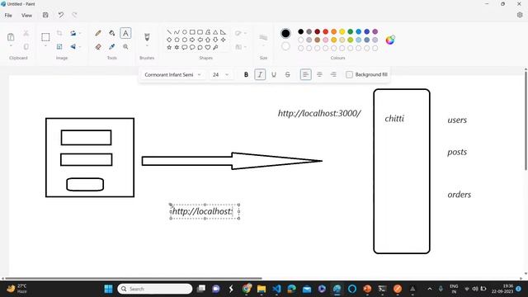Click the Crop icon
The width and height of the screenshot is (528, 297).
59,33
